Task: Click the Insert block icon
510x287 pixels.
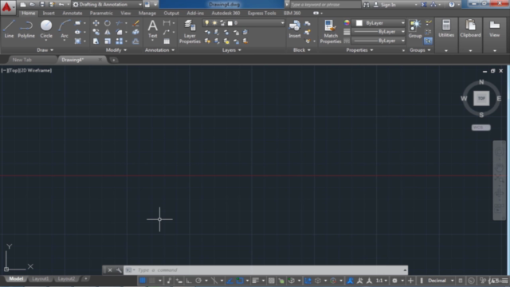Action: [x=295, y=29]
